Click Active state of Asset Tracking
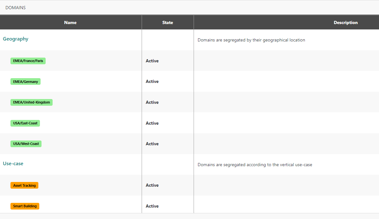This screenshot has width=379, height=219. [152, 185]
